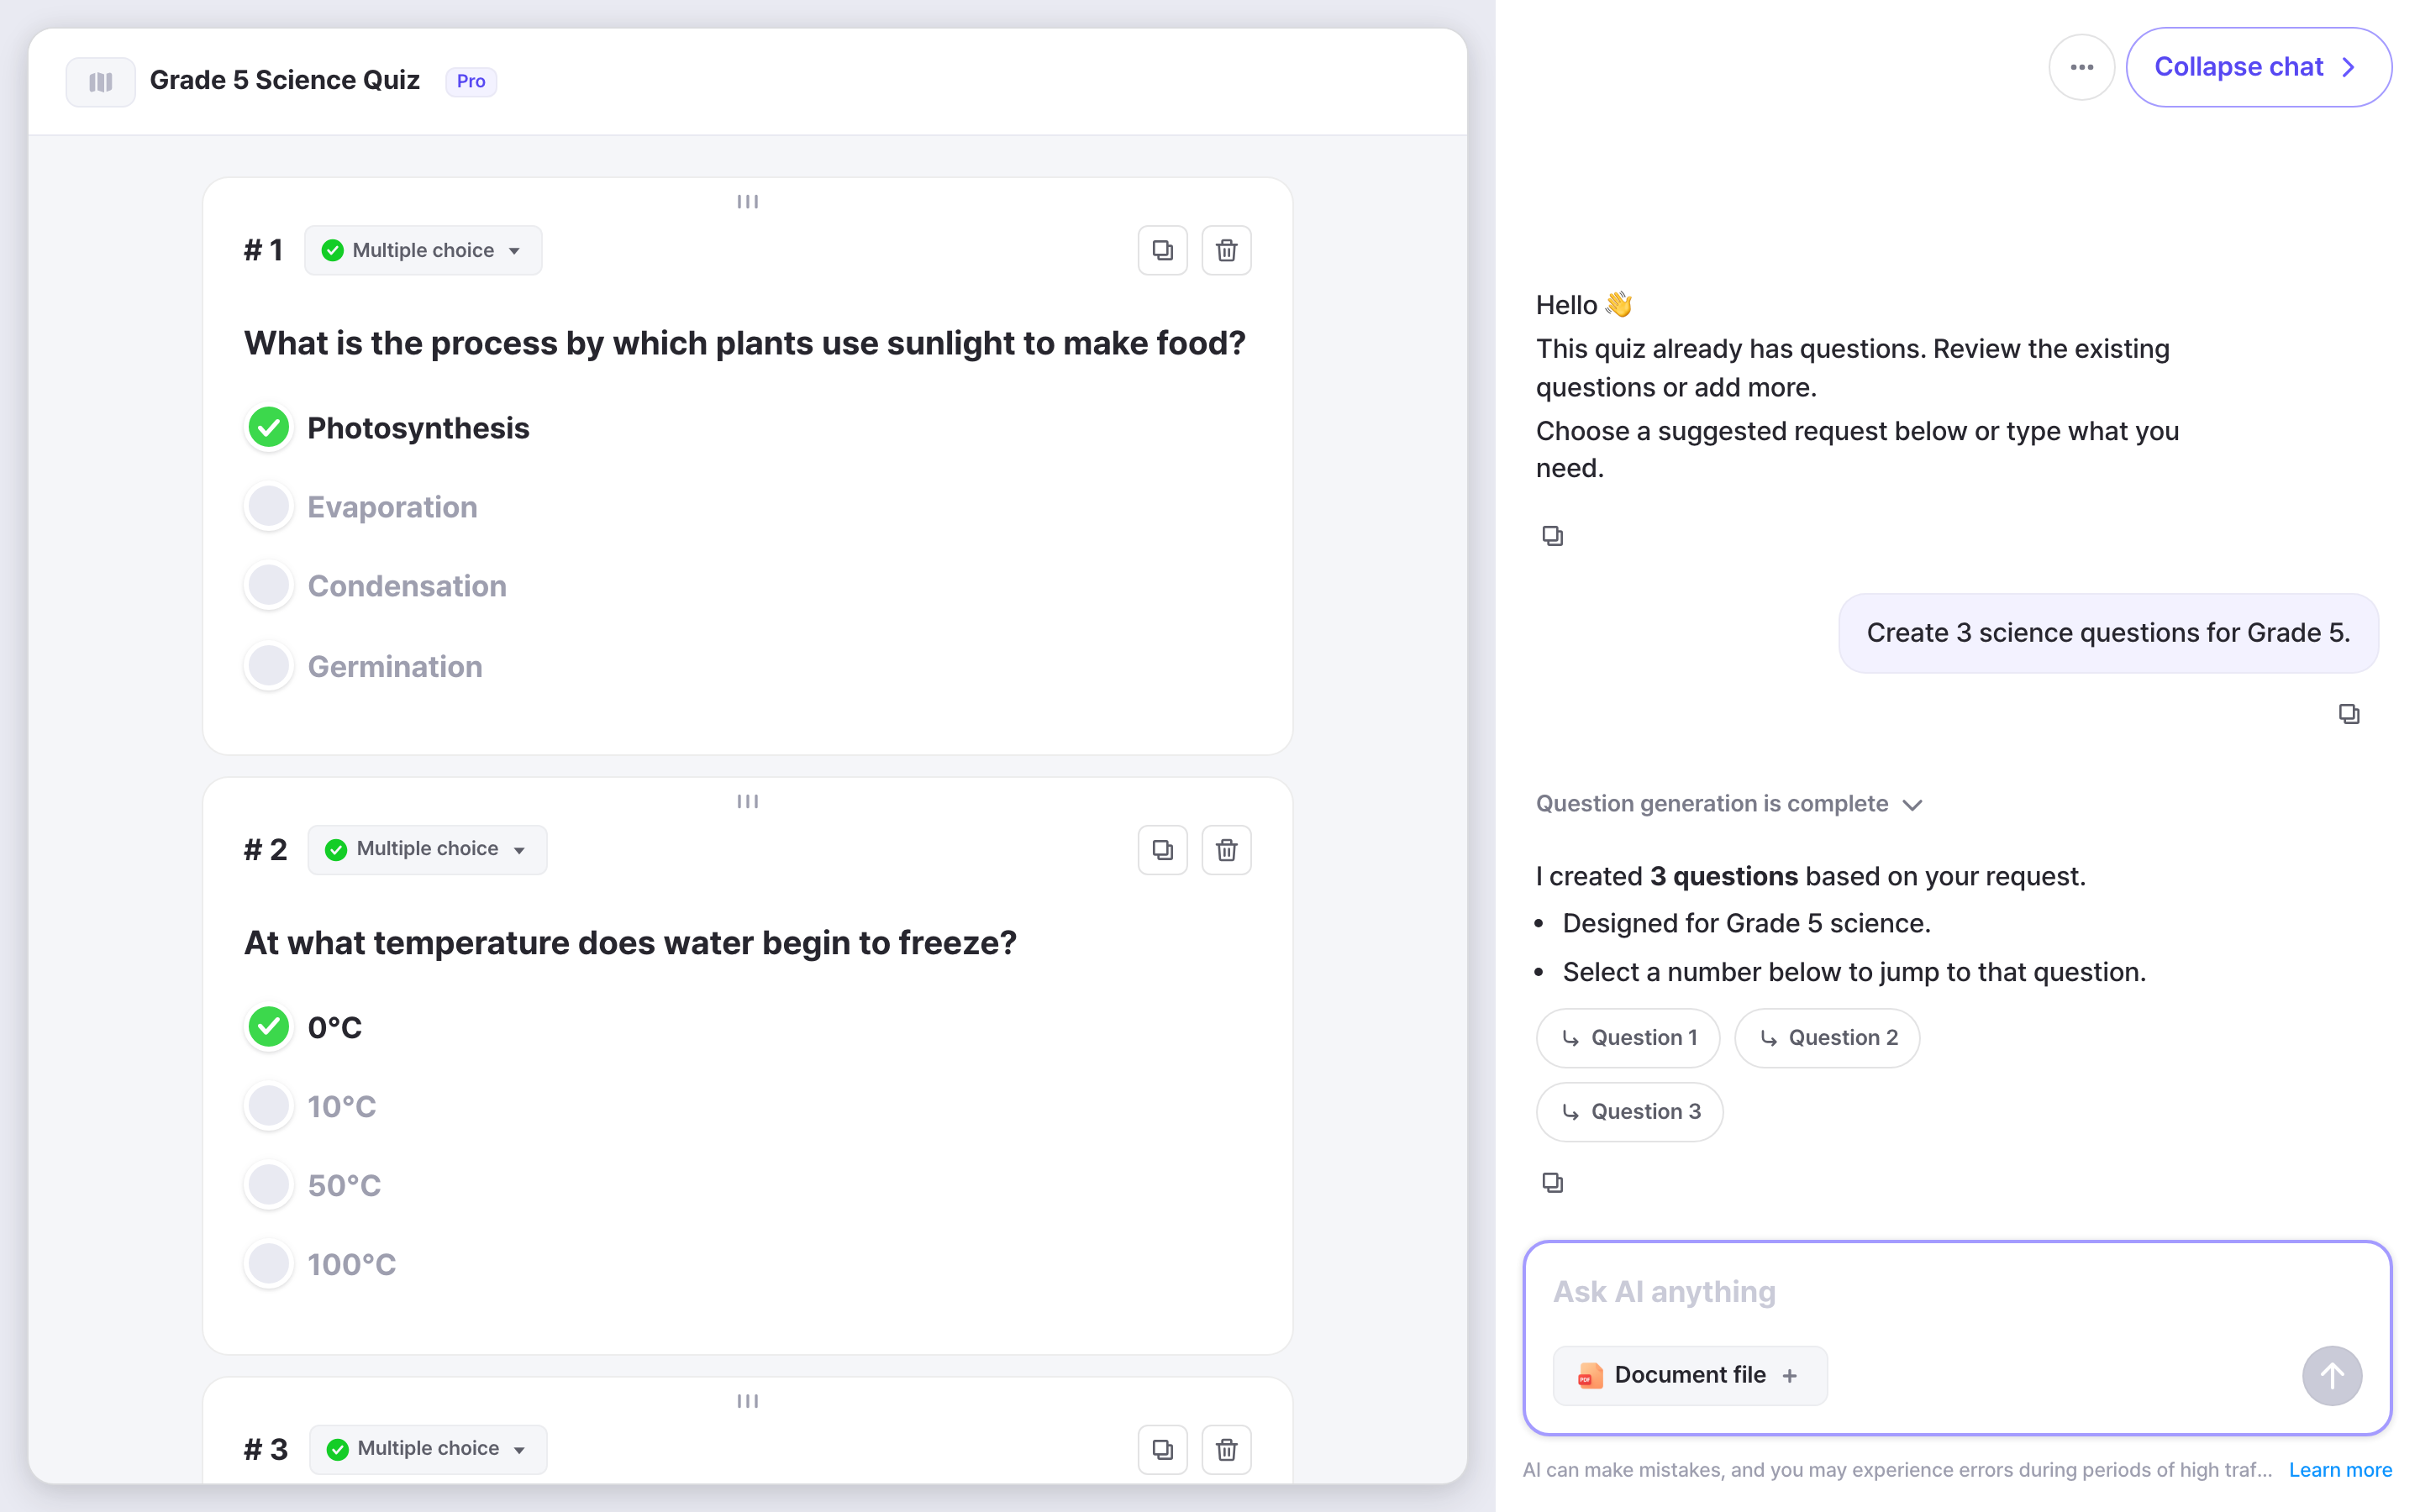
Task: Edit the photosynthesis question text
Action: pyautogui.click(x=745, y=343)
